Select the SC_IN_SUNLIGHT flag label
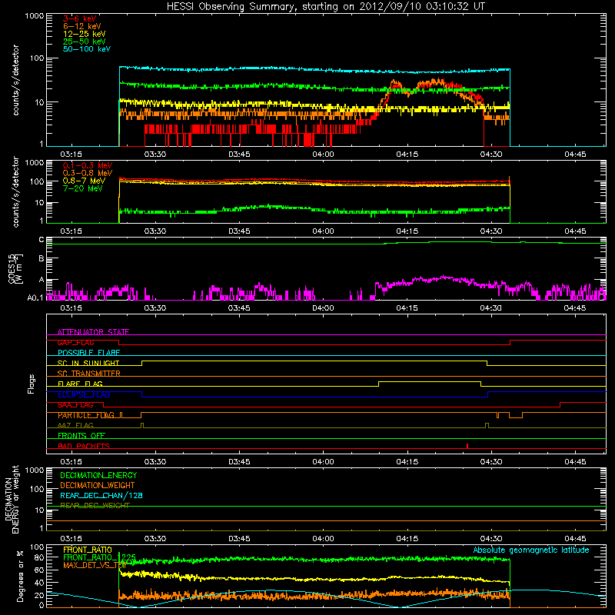 coord(88,363)
